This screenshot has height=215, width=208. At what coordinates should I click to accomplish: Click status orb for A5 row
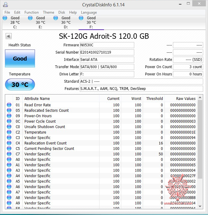9,181
